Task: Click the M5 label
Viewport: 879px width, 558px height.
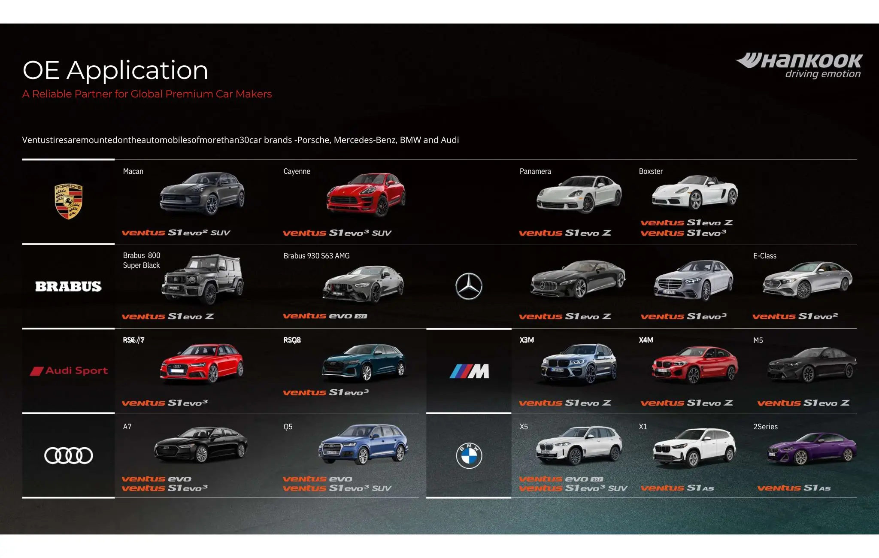Action: (x=758, y=340)
